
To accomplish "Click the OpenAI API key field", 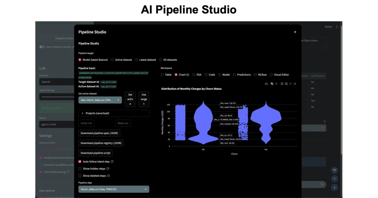I will [57, 97].
